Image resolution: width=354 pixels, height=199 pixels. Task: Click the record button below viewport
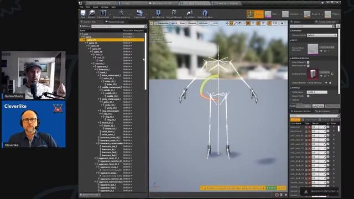[x=277, y=195]
